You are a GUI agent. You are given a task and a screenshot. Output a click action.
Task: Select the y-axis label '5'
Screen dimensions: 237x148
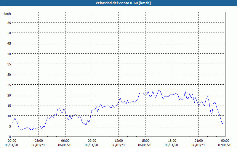pyautogui.click(x=10, y=126)
